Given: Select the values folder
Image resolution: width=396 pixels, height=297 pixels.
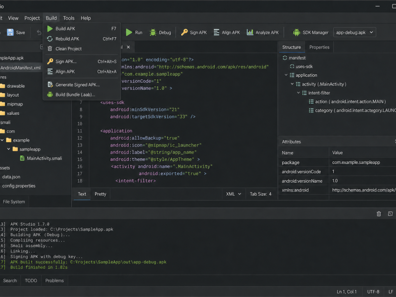Looking at the screenshot, I should coord(13,113).
